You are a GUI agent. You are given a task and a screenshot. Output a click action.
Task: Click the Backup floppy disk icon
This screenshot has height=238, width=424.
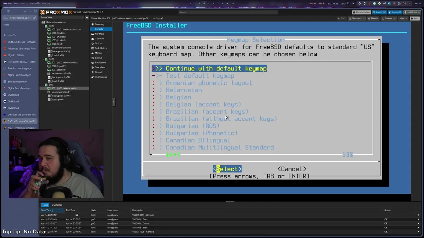click(93, 58)
